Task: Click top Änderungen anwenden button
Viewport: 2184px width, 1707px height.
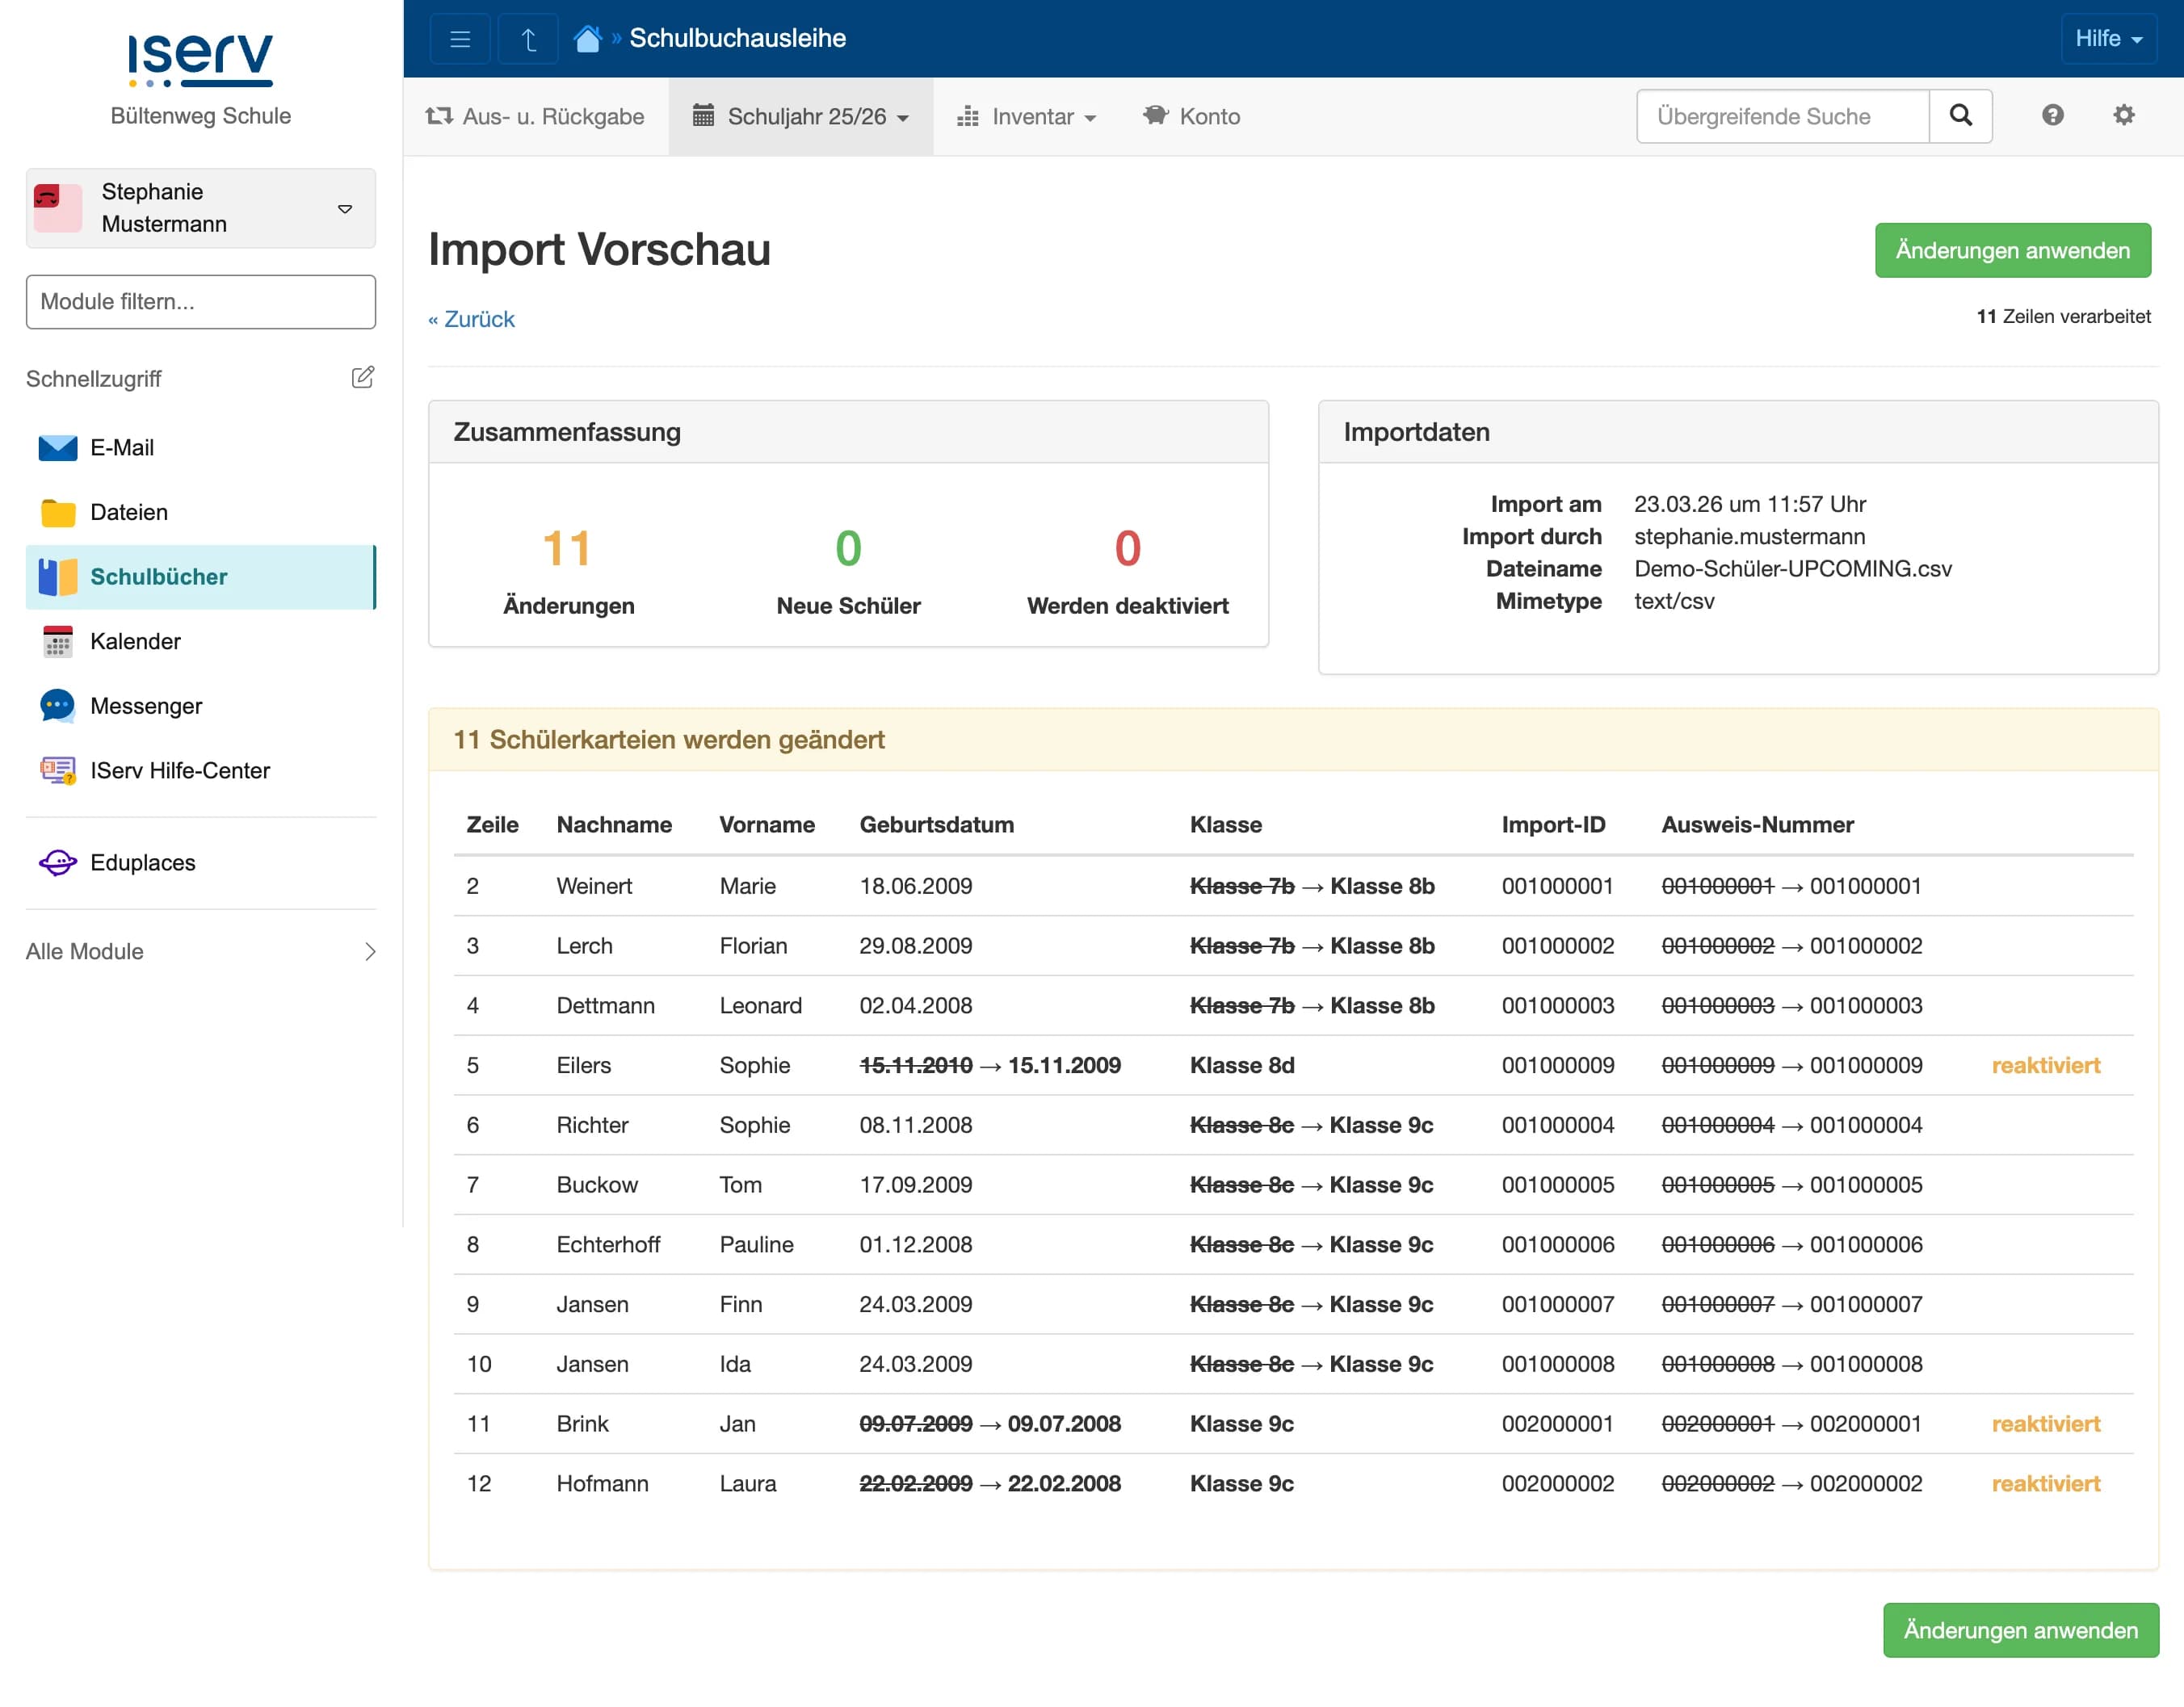Action: coord(2011,250)
